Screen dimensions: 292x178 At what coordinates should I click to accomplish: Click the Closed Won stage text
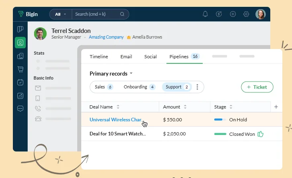242,134
